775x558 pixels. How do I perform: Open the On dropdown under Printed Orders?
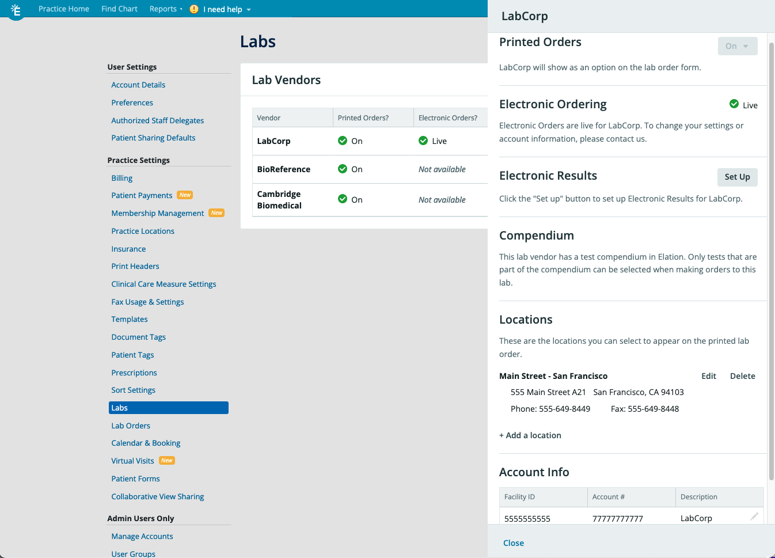point(738,46)
